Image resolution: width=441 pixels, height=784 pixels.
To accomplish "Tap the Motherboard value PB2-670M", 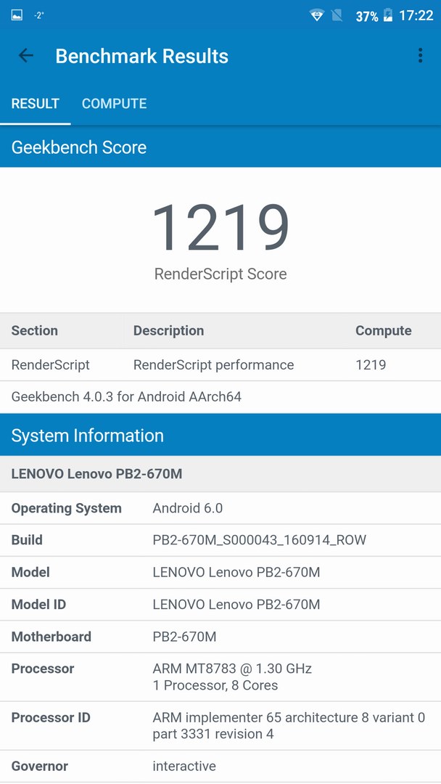I will [x=184, y=637].
